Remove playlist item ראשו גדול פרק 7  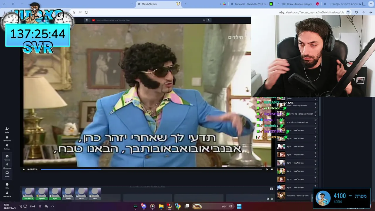click(316, 181)
